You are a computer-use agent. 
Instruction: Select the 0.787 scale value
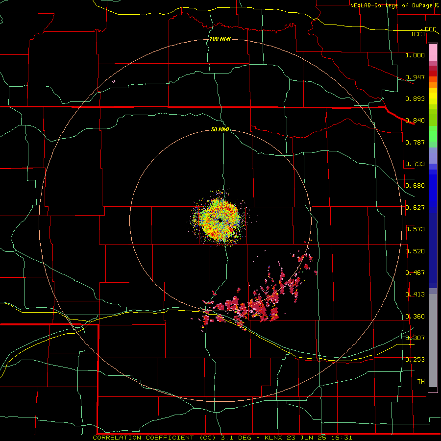click(415, 142)
